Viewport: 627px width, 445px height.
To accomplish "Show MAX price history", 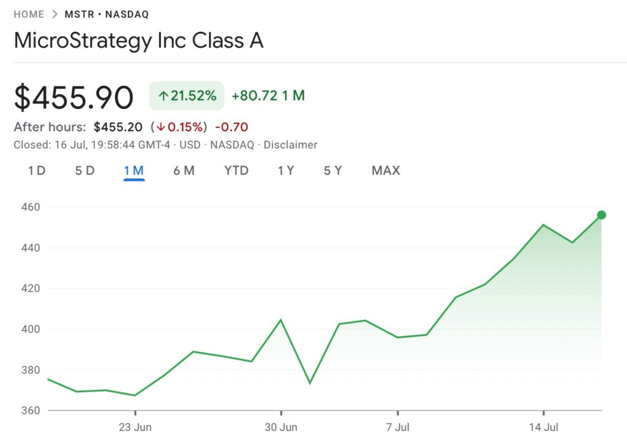I will [x=385, y=171].
